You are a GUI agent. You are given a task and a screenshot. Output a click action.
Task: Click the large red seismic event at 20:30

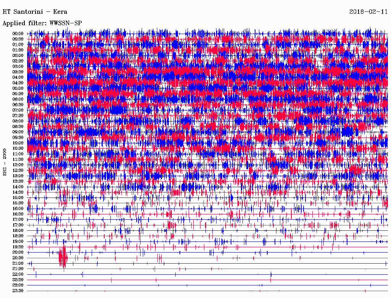coord(63,258)
